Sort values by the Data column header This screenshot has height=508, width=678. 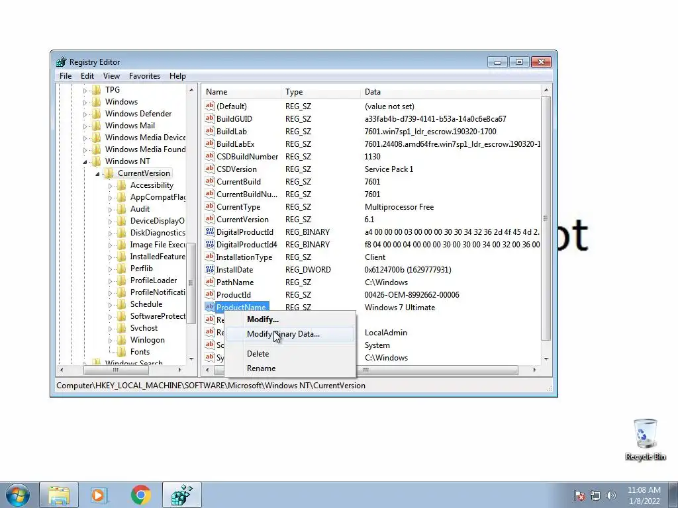450,91
